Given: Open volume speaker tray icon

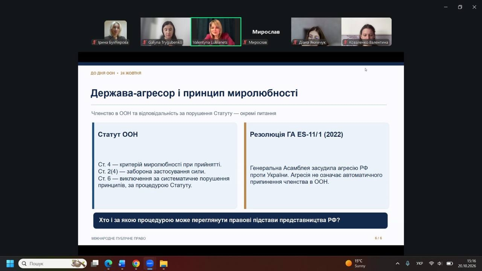Looking at the screenshot, I should pos(440,263).
